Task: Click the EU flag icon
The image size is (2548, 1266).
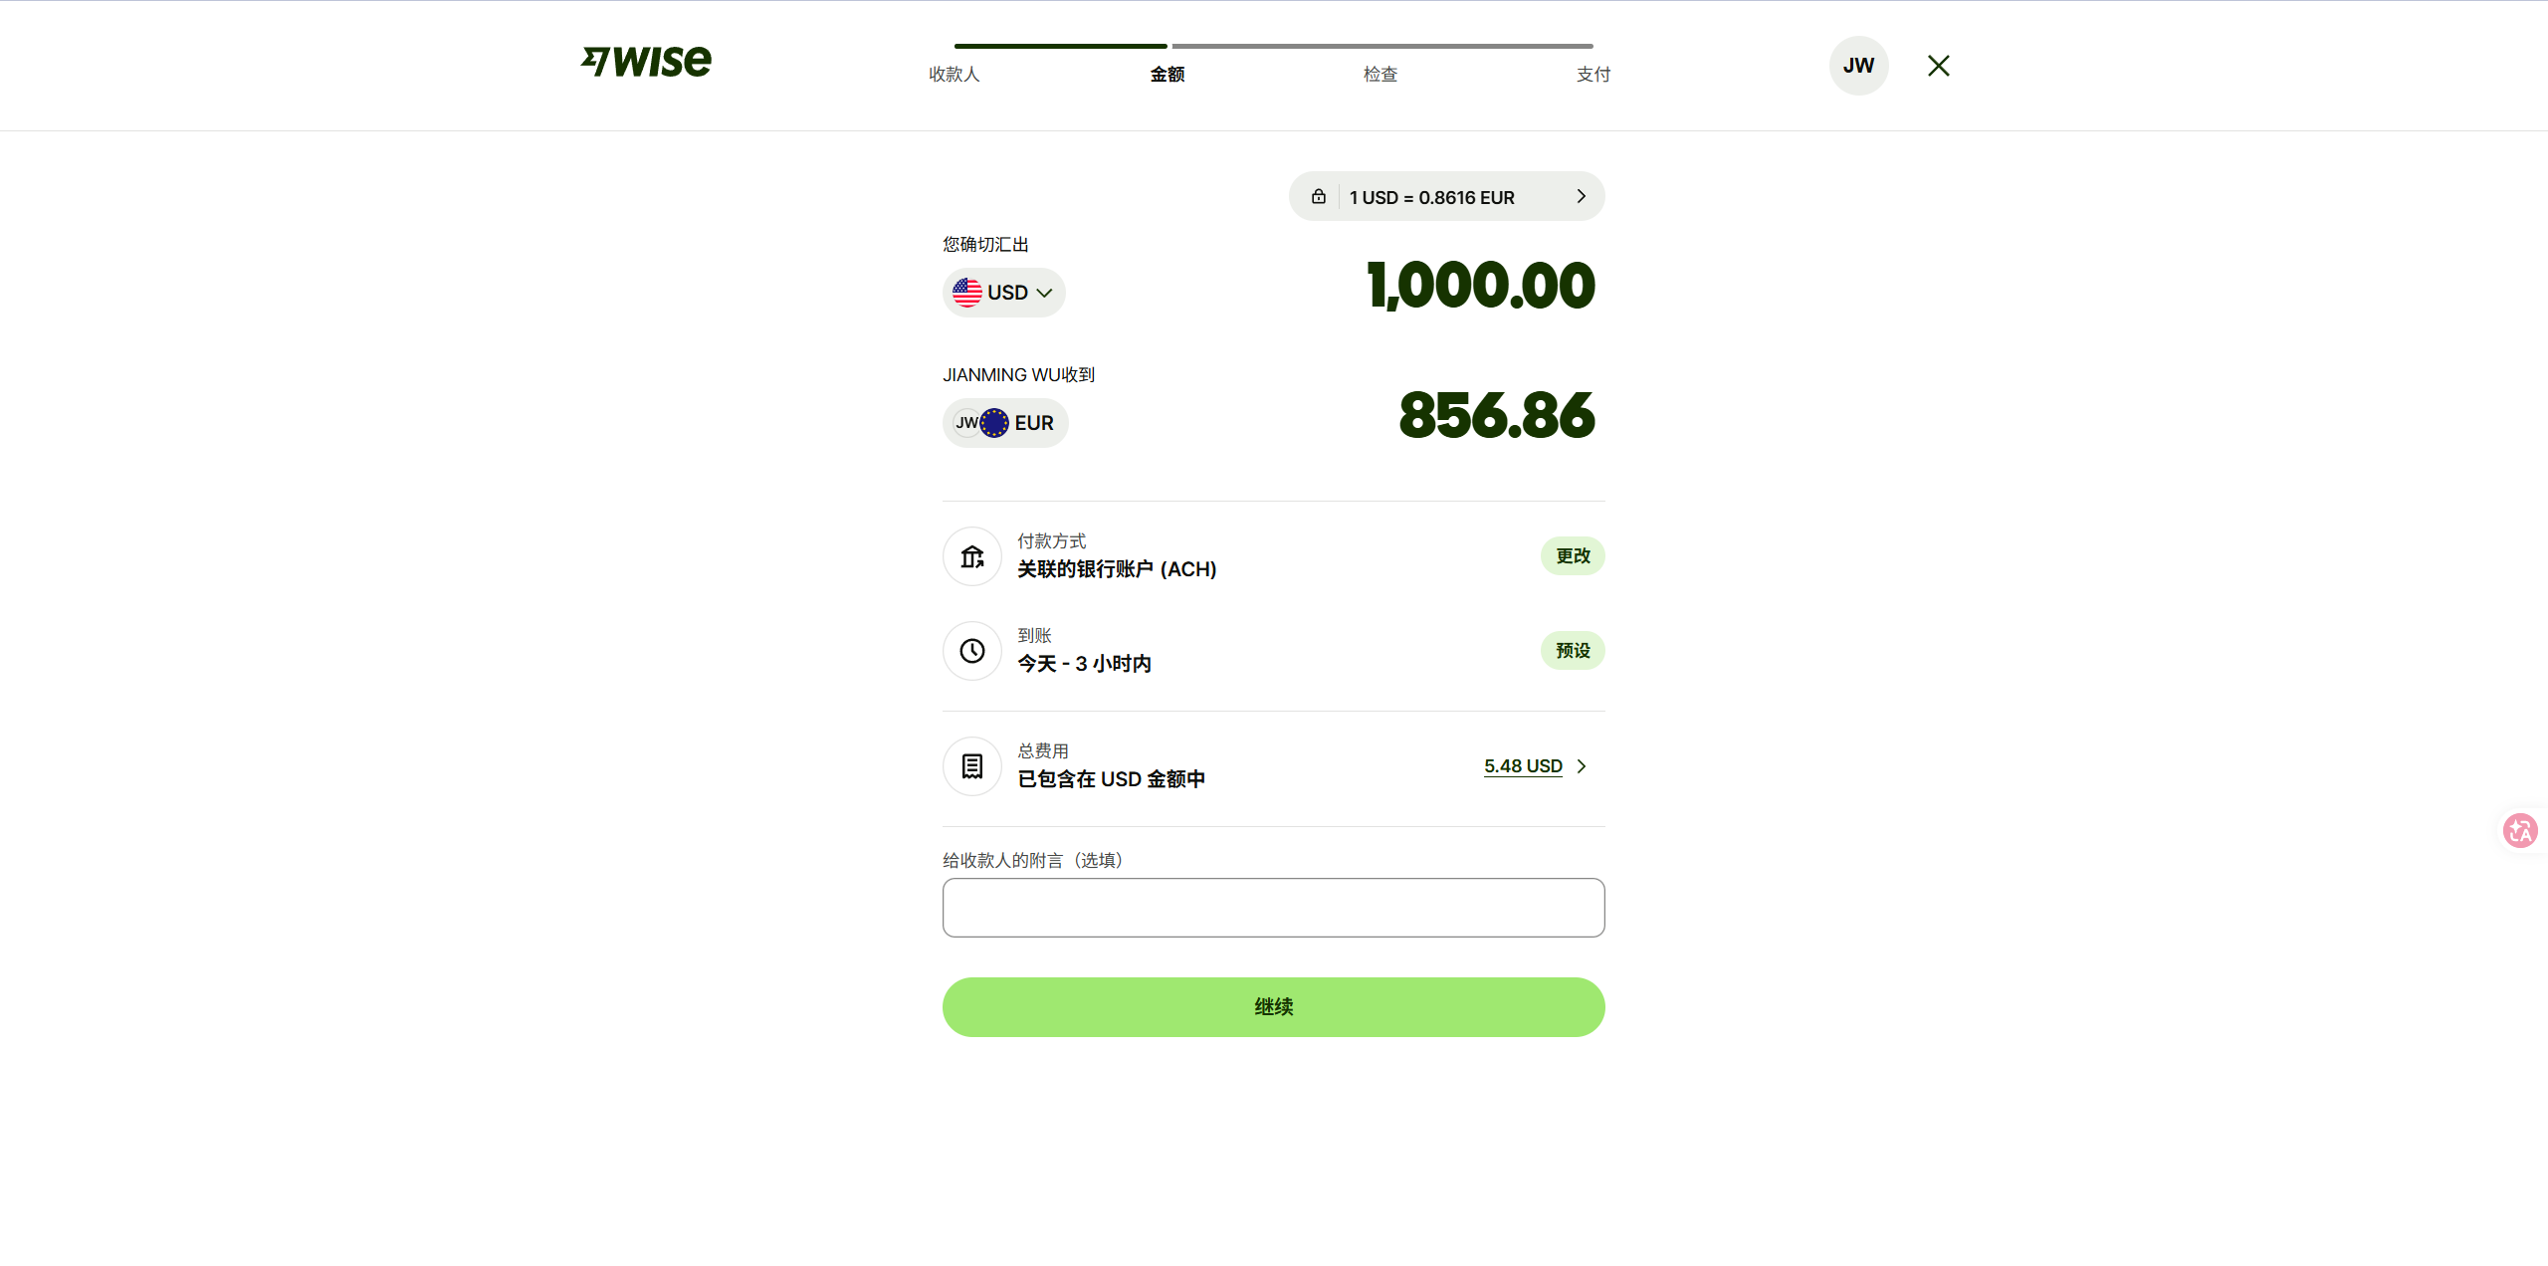Action: (x=994, y=423)
